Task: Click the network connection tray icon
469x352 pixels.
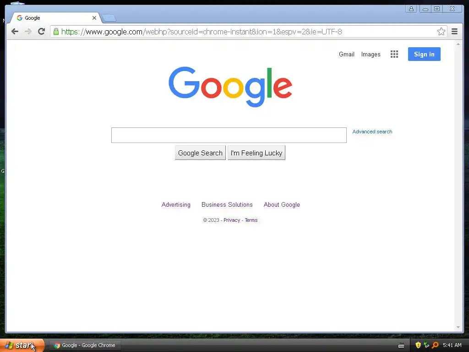Action: pos(426,345)
